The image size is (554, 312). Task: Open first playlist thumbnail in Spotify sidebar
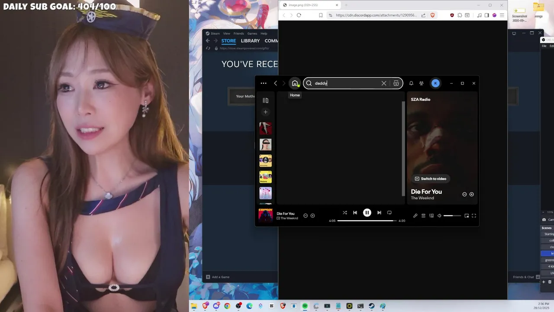265,128
